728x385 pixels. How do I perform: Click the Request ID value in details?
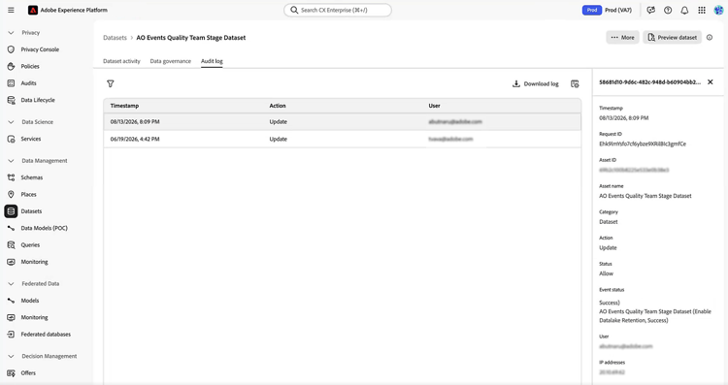[x=643, y=144]
